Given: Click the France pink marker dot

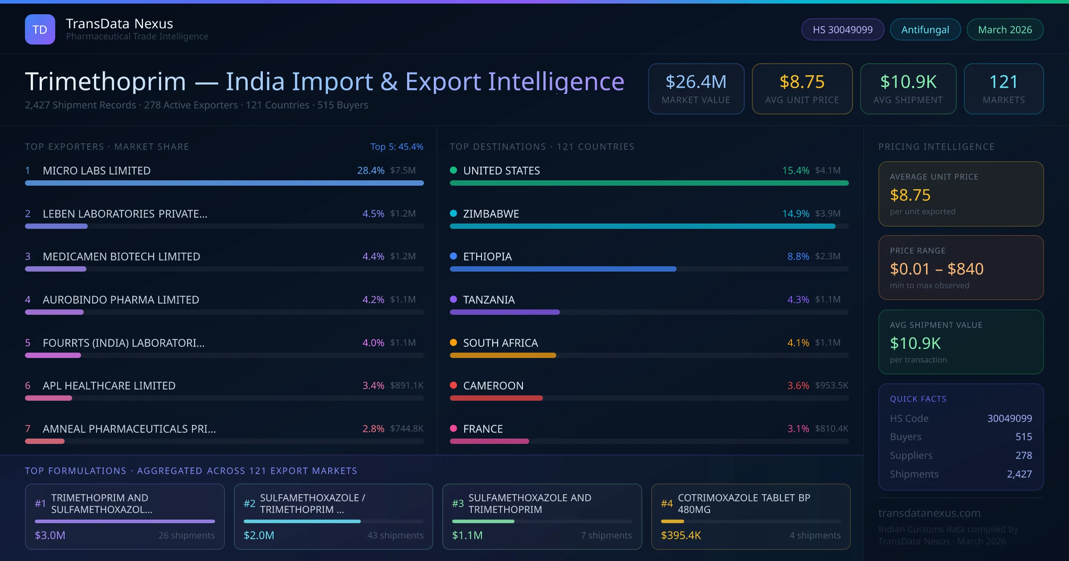Looking at the screenshot, I should (453, 428).
